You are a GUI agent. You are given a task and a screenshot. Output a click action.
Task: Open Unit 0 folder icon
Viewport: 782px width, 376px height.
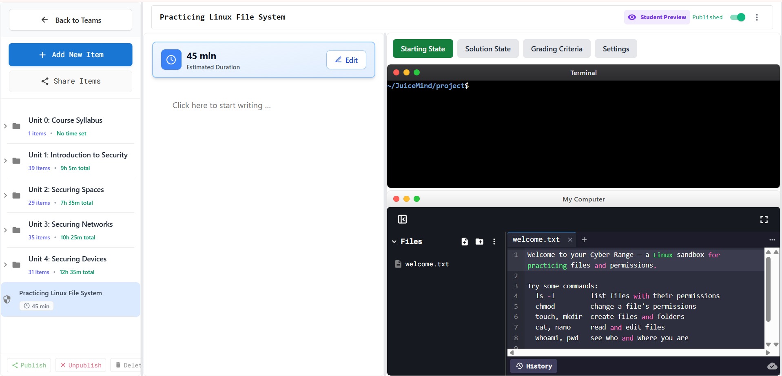pos(16,126)
